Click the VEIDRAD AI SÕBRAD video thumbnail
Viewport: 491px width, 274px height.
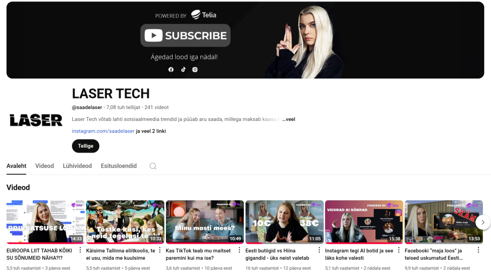[x=364, y=222]
